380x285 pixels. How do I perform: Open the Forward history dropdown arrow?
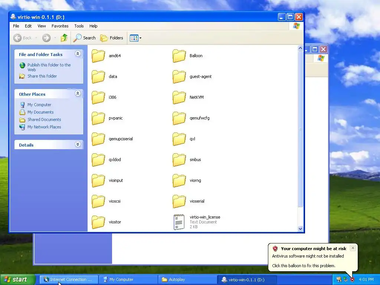coord(55,38)
